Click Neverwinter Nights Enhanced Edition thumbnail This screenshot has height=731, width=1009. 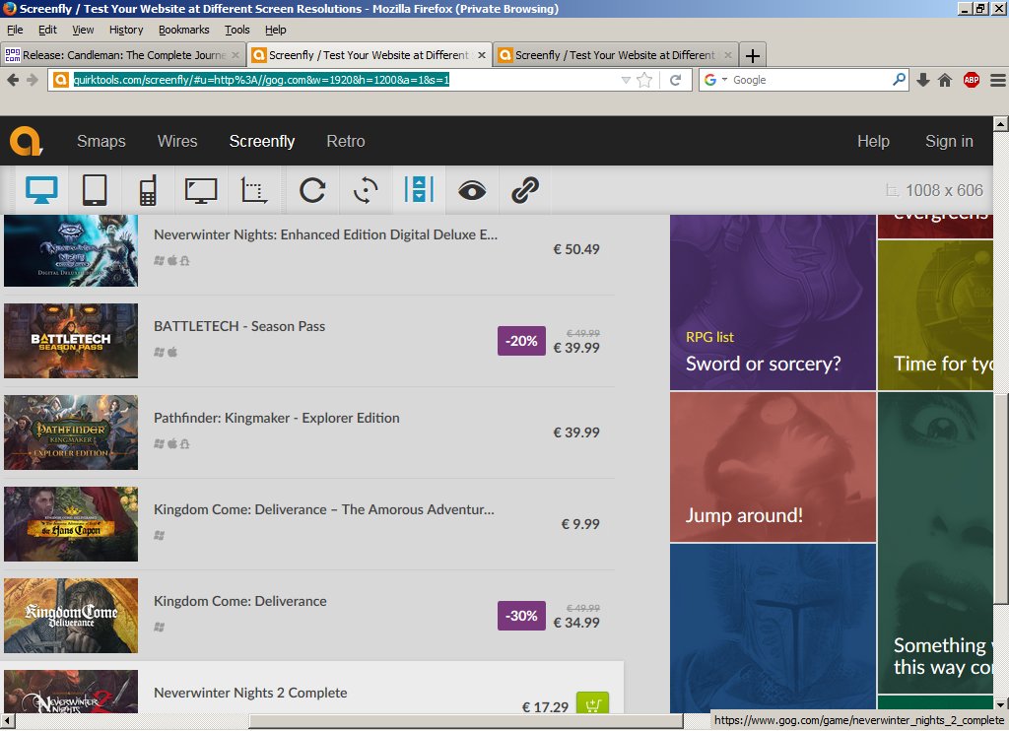pos(71,250)
